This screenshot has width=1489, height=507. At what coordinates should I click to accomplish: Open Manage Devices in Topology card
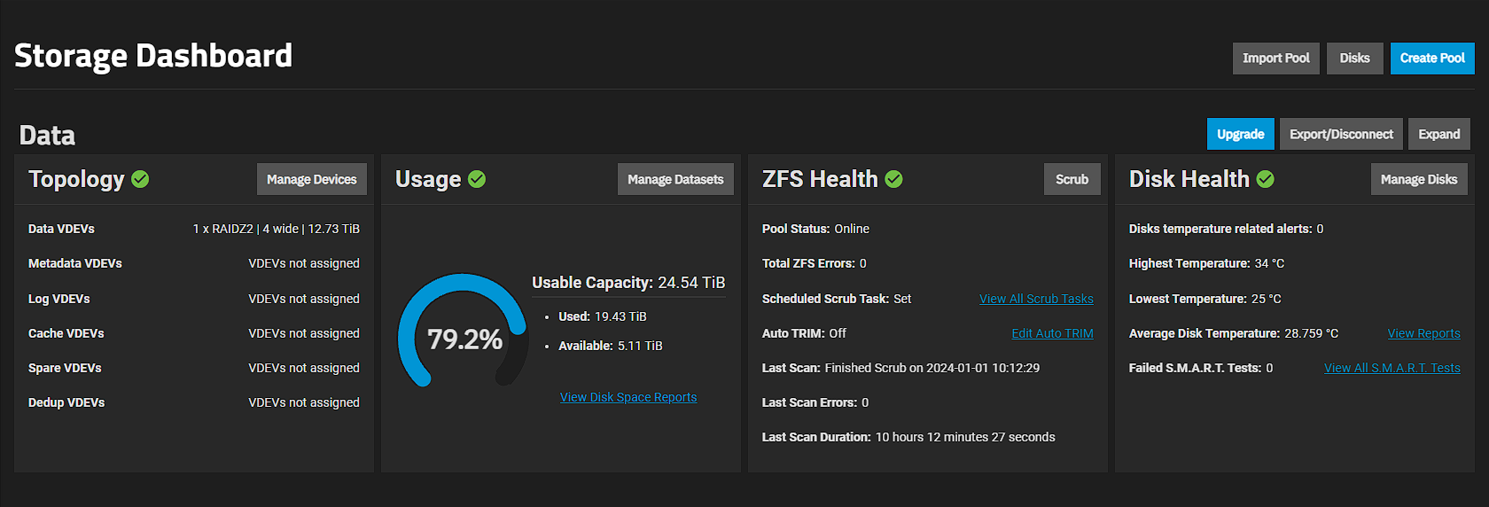(x=312, y=179)
